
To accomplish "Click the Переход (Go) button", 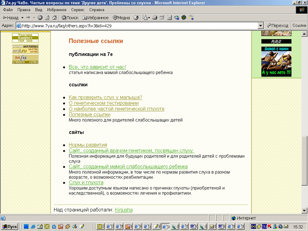I will click(x=277, y=26).
